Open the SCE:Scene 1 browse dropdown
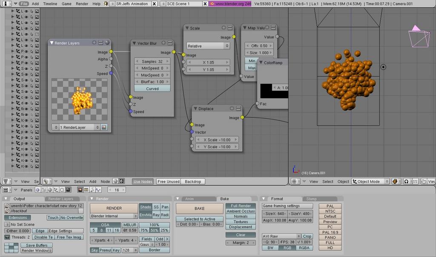Screen dimensions: 436x257 pyautogui.click(x=163, y=3)
